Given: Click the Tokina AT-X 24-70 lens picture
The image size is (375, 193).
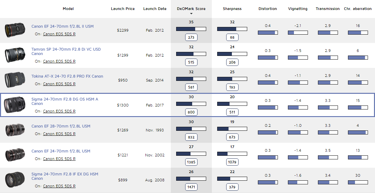Looking at the screenshot, I should tap(15, 80).
